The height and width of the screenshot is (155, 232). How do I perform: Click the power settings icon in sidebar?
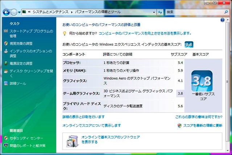[x=6, y=64]
